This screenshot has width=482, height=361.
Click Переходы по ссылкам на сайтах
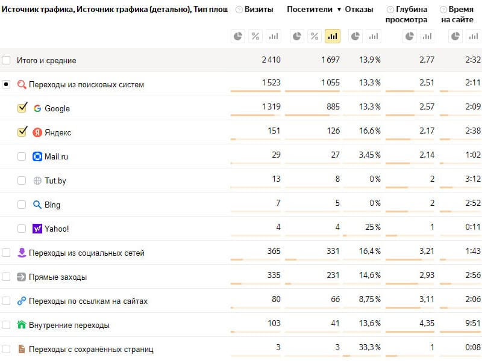click(x=88, y=301)
